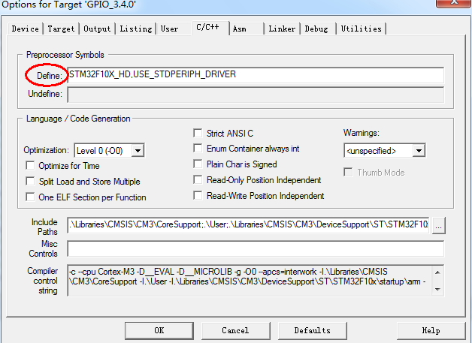472x343 pixels.
Task: Click the Misc Controls field
Action: point(256,248)
